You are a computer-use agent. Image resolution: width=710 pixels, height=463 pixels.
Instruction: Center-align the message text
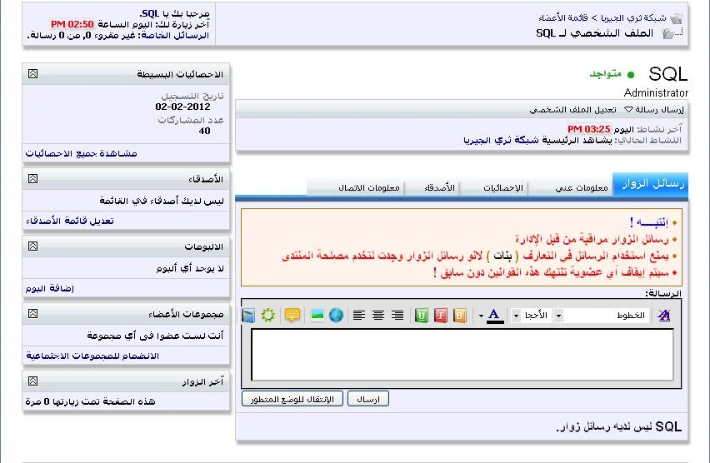[378, 316]
